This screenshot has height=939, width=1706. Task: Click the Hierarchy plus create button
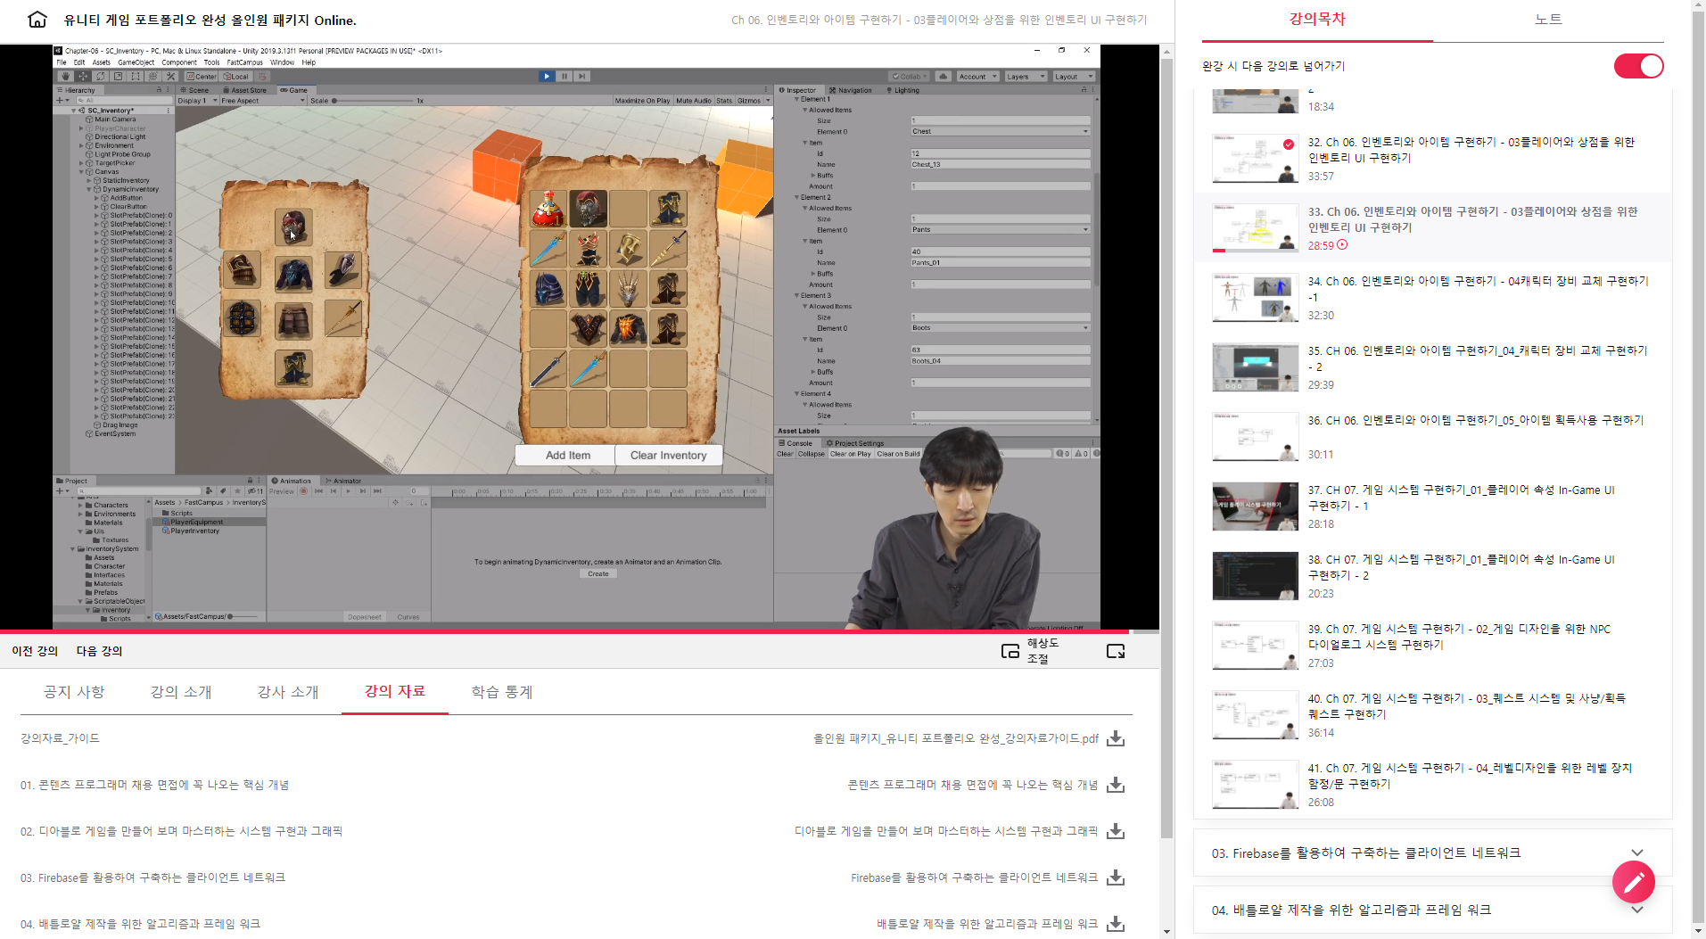(62, 101)
